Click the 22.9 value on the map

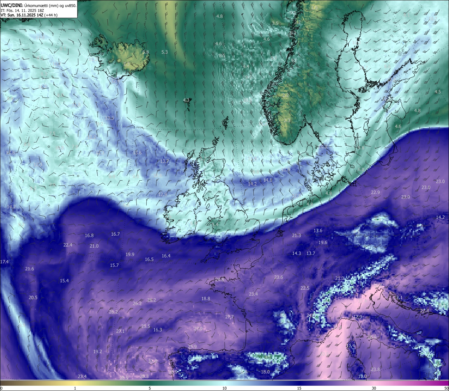[375, 192]
